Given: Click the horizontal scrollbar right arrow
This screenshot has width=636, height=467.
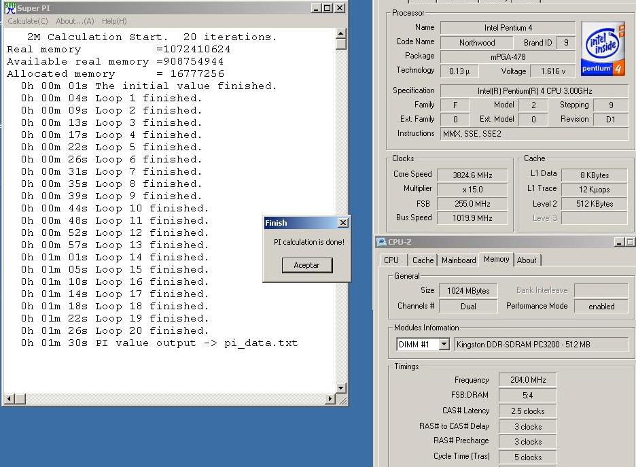Looking at the screenshot, I should pos(331,399).
